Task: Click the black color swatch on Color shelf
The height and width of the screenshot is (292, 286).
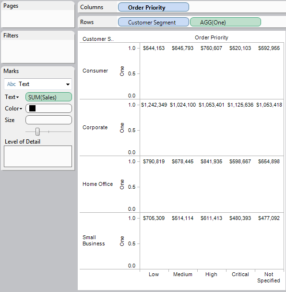Action: (x=32, y=108)
